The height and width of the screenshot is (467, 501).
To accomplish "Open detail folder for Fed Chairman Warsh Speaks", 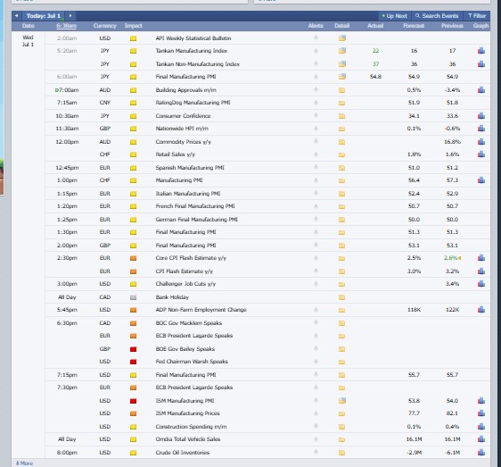I will 342,362.
